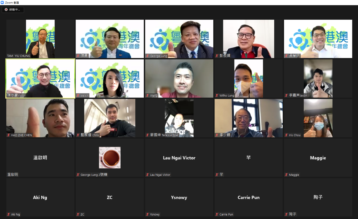Click the muted microphone icon next to George Lung

[x=148, y=56]
